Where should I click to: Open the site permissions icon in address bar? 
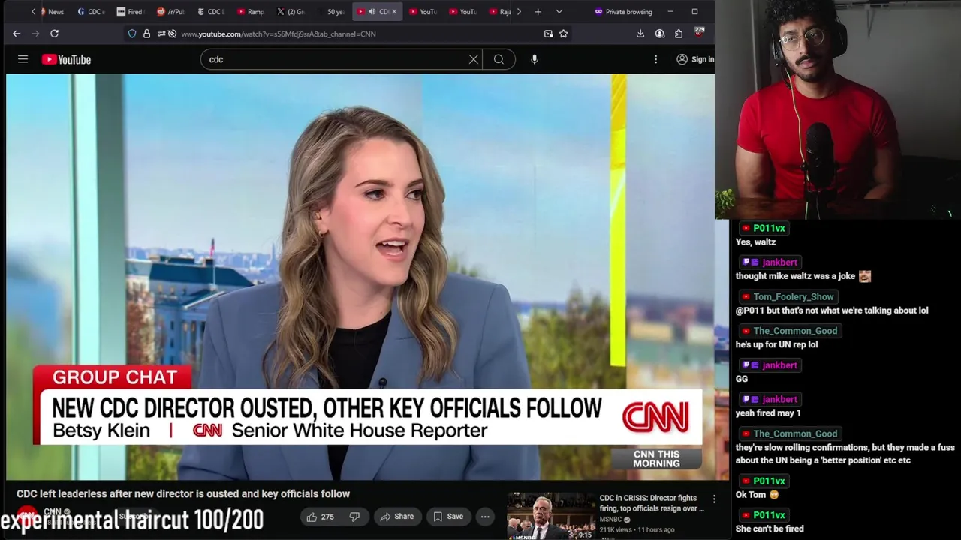[161, 34]
